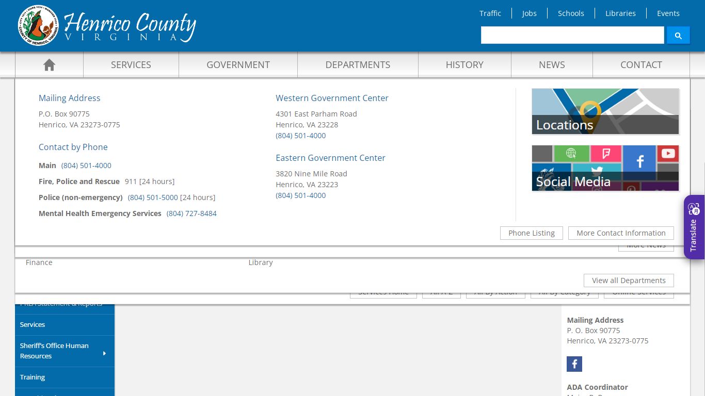Click the blue search magnifier button

[x=678, y=36]
